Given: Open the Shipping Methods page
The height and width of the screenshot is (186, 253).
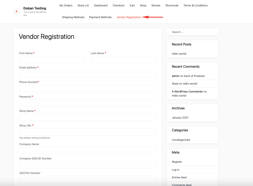Looking at the screenshot, I should (x=73, y=17).
